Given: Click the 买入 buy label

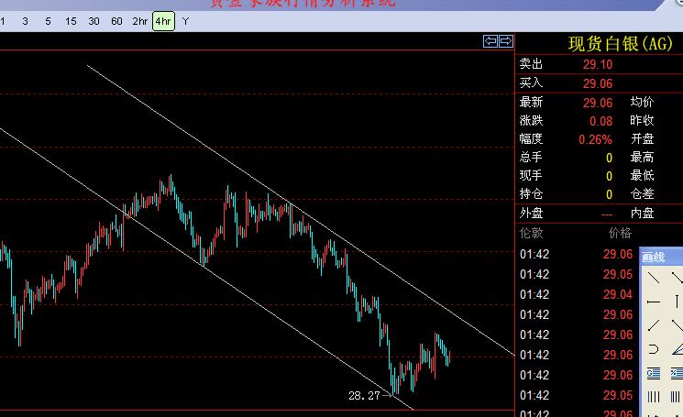Looking at the screenshot, I should click(531, 82).
